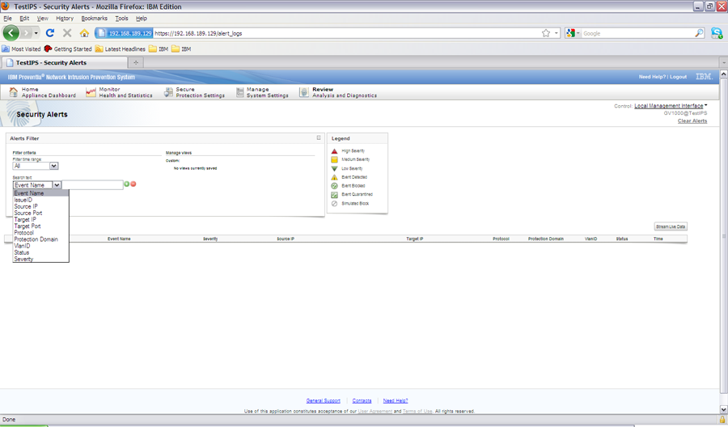Add search criterion with green plus icon
This screenshot has width=728, height=427.
[x=126, y=184]
